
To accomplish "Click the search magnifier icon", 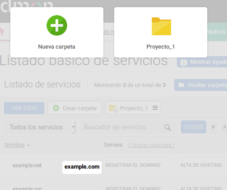I will point(167,128).
